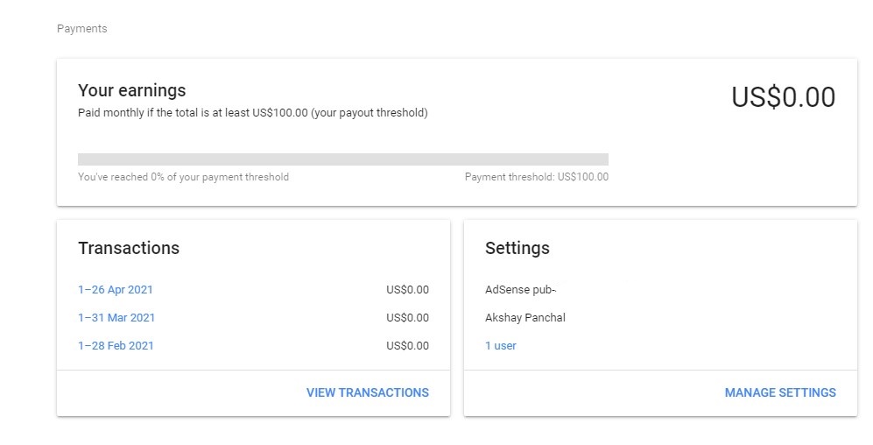The image size is (873, 445).
Task: Click the Payment threshold: US$100.00 label
Action: click(x=536, y=177)
